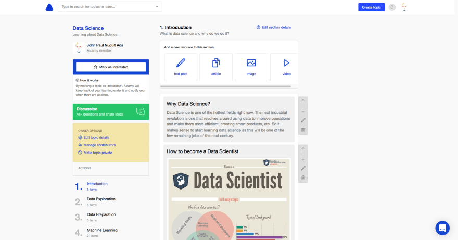This screenshot has width=458, height=240.
Task: Delete the Why Data Science post
Action: click(303, 130)
